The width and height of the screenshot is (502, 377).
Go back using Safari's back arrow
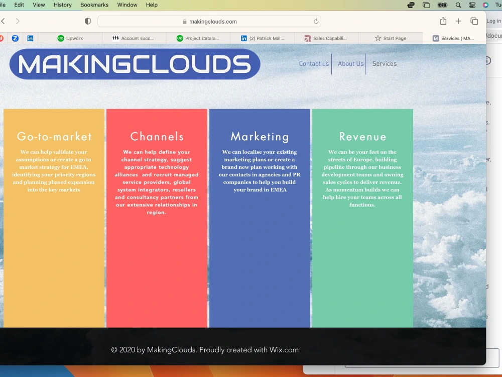3,21
